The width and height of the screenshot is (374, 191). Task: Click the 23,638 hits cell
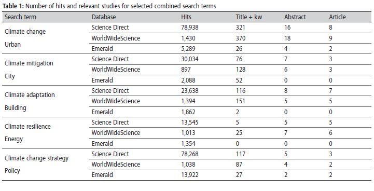pos(190,91)
